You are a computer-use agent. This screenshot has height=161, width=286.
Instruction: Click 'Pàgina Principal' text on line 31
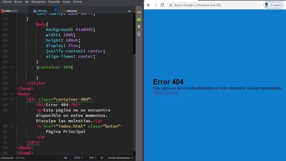tap(66, 131)
